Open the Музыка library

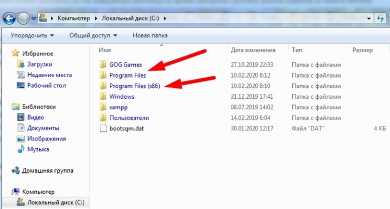pos(38,149)
